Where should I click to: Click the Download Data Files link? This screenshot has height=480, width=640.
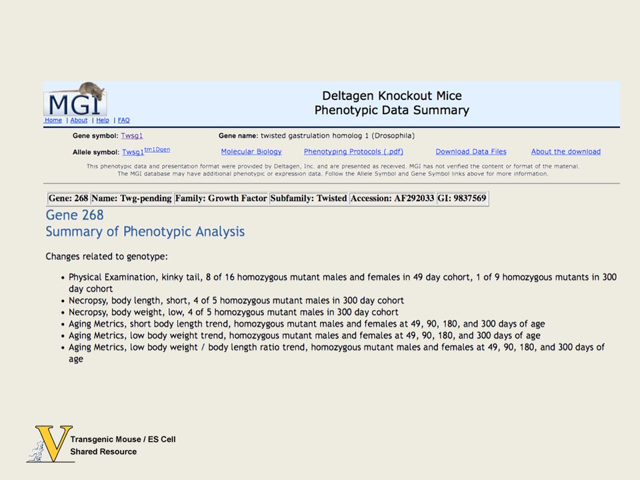471,151
